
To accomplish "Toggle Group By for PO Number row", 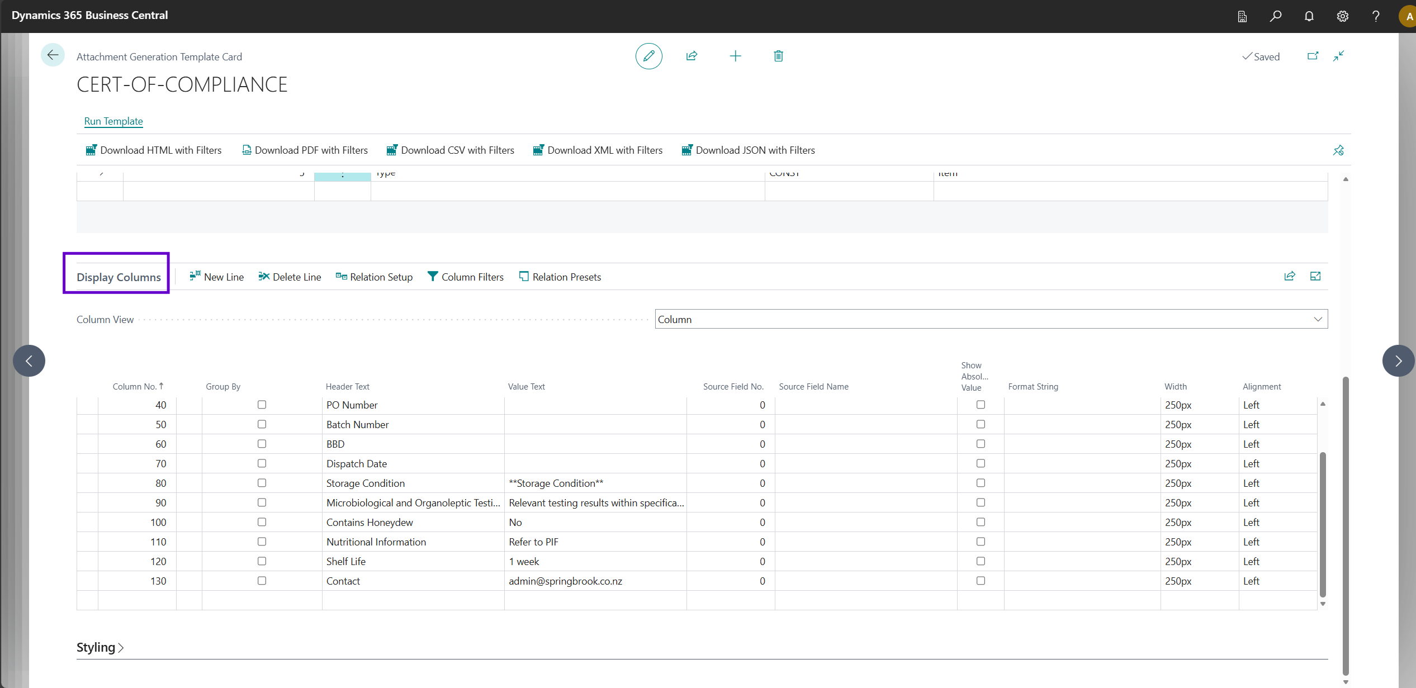I will click(262, 405).
